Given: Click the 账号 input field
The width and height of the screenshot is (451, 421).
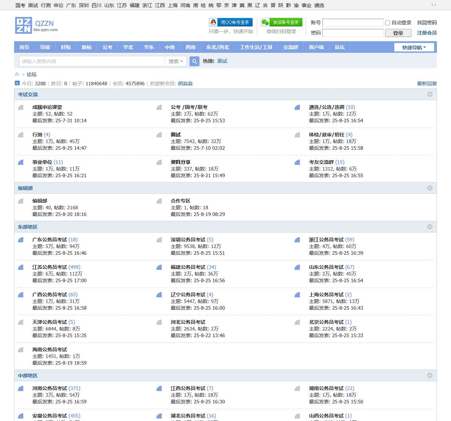Looking at the screenshot, I should (x=353, y=23).
